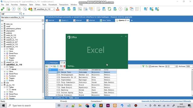This screenshot has width=193, height=108.
Task: Click Upgrade to SQLyog Professional/Enterprise/Ultimate link
Action: tap(166, 101)
